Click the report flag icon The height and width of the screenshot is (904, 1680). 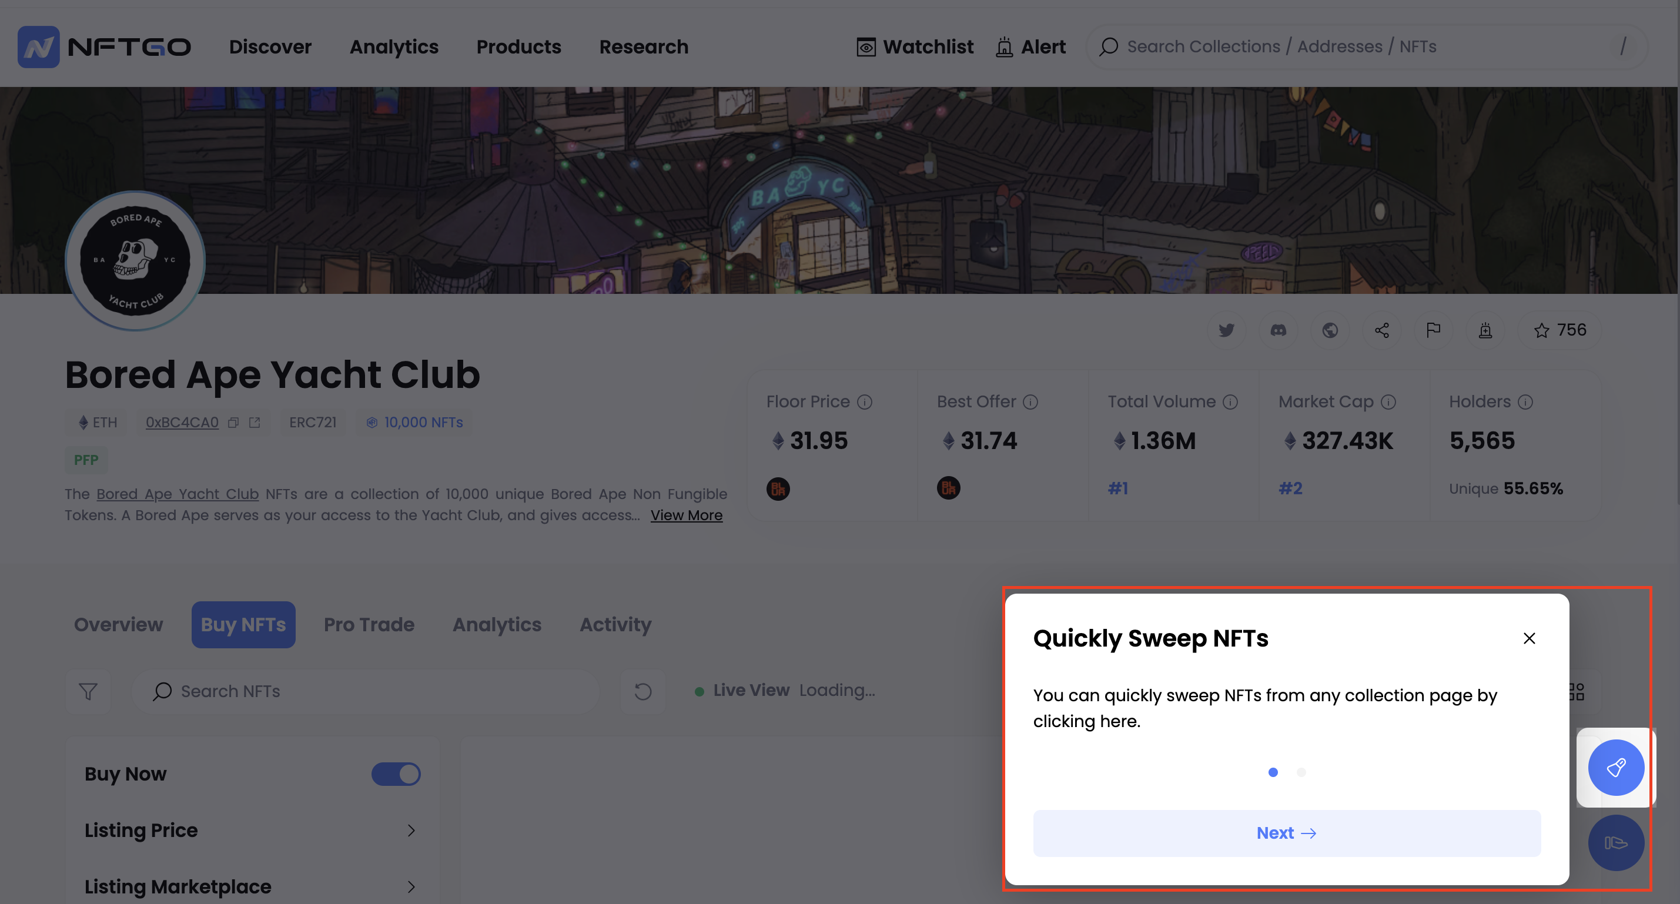[x=1433, y=330]
